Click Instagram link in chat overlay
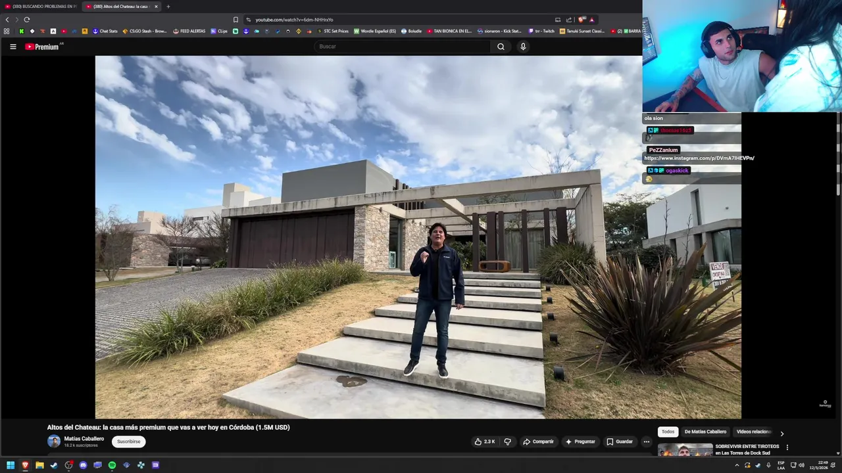This screenshot has width=842, height=473. [699, 158]
